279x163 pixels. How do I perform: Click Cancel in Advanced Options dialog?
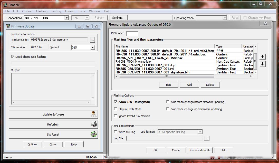coord(176,150)
